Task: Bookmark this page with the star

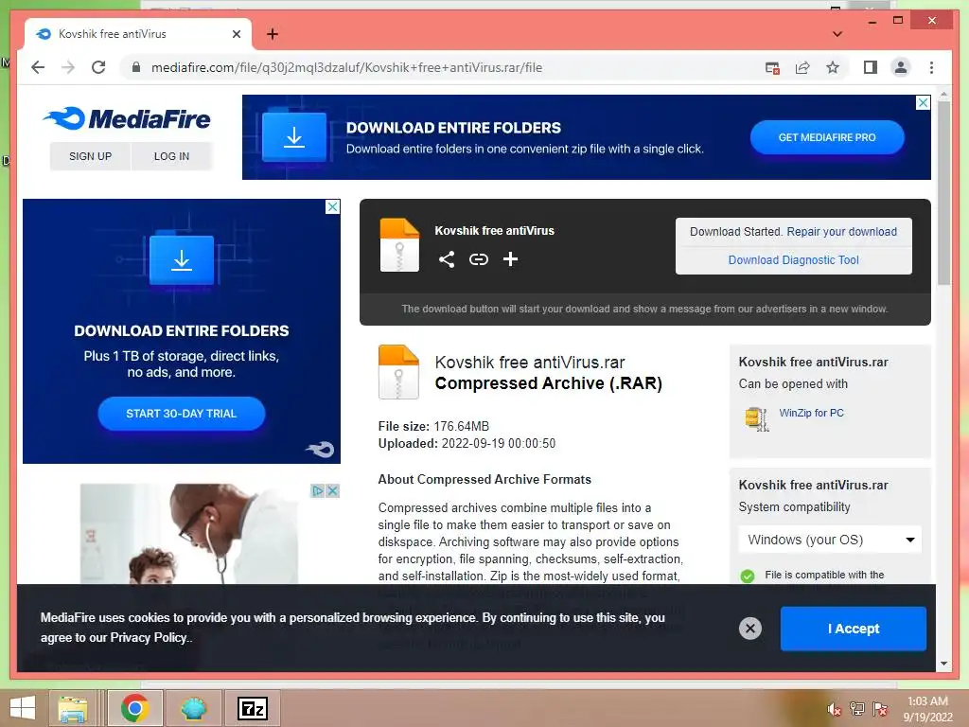Action: click(833, 67)
